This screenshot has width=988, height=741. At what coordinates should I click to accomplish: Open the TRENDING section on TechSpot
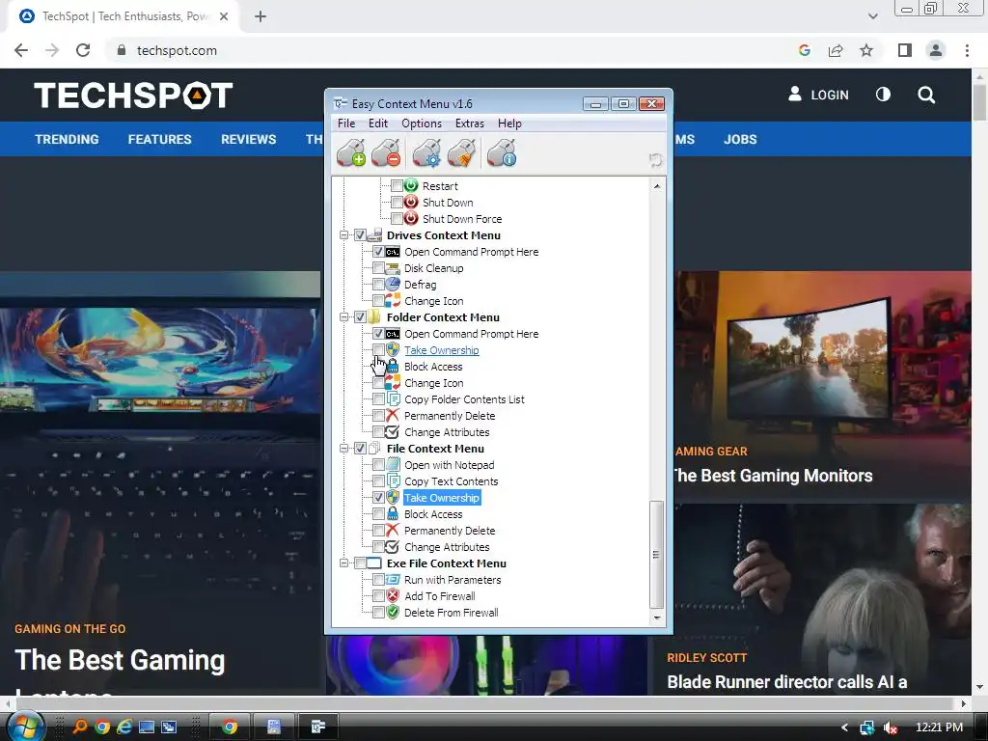click(67, 139)
